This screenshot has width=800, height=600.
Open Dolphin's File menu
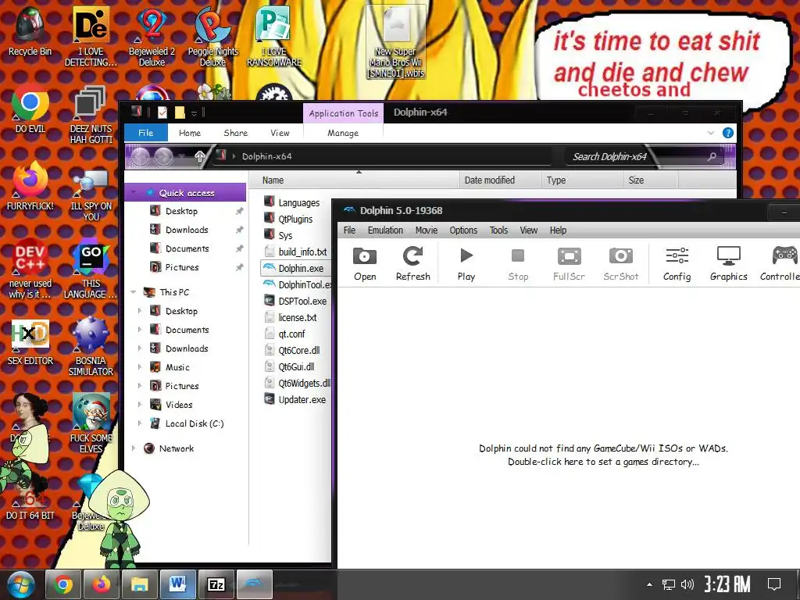tap(349, 230)
